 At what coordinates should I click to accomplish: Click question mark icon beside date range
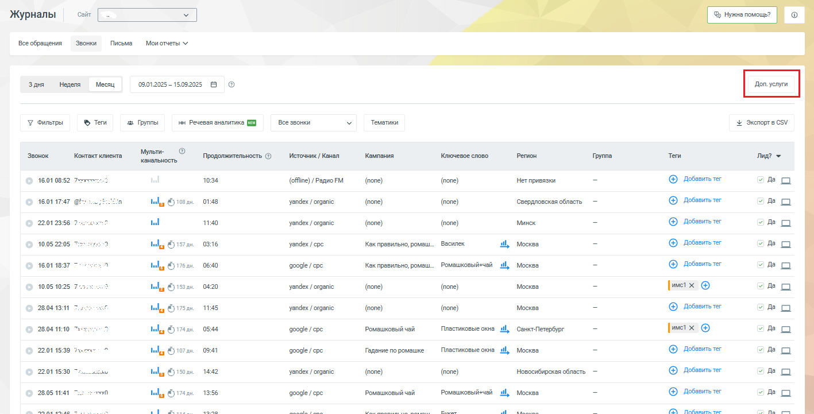click(x=232, y=84)
